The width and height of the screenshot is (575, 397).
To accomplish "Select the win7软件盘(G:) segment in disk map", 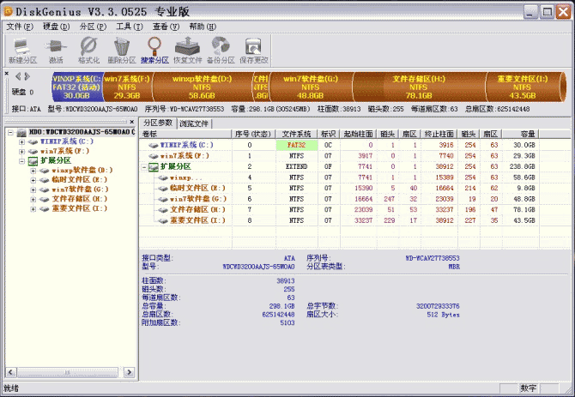I will click(311, 87).
